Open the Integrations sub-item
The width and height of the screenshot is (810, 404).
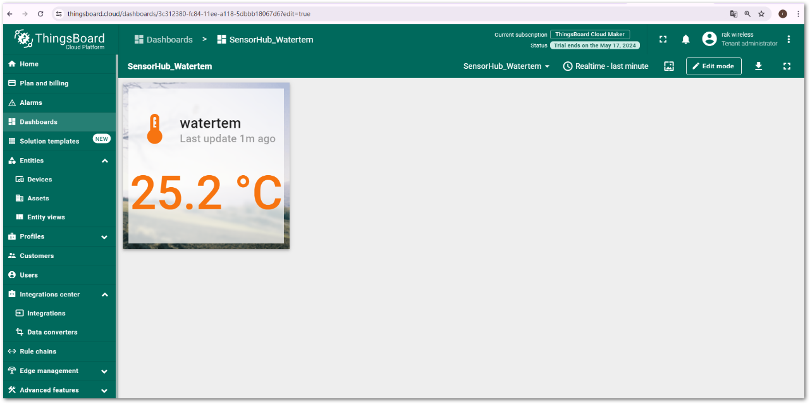59,314
